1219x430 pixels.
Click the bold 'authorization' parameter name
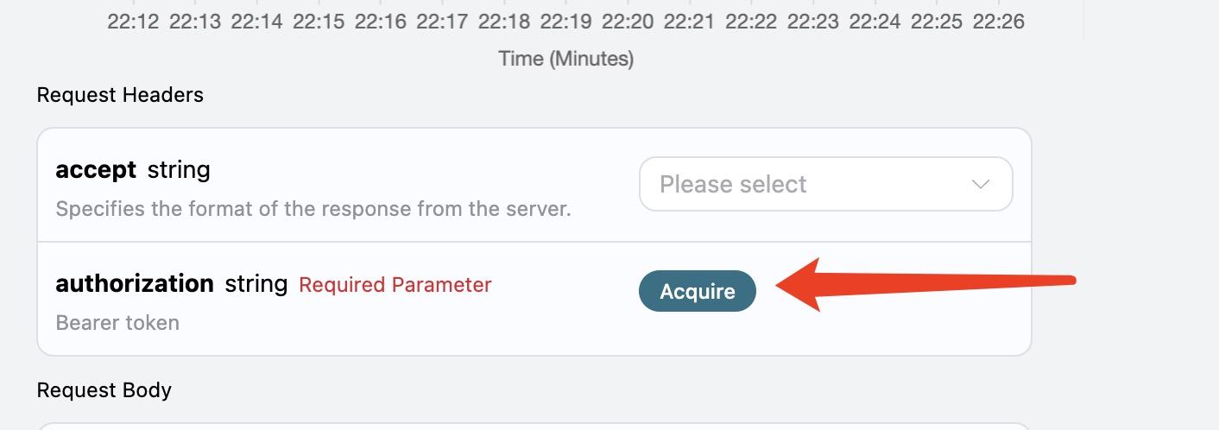click(135, 283)
